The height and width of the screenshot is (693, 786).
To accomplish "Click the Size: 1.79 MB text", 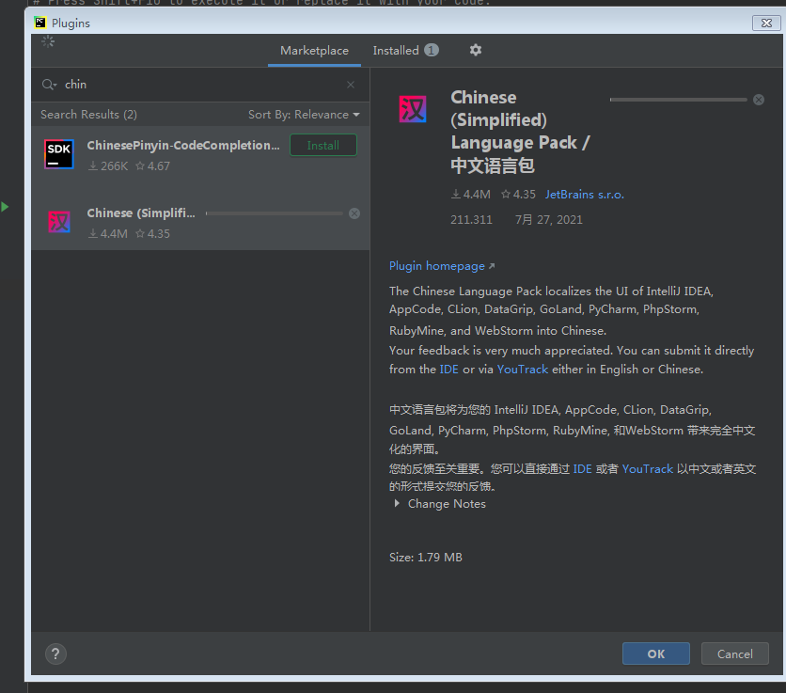I will pos(426,557).
